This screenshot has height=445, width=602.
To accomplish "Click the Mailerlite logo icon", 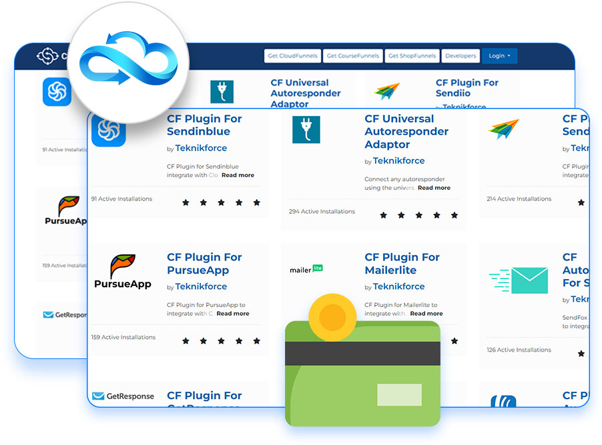I will [x=306, y=269].
